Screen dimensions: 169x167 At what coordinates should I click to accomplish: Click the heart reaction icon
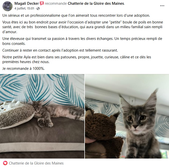pos(5,163)
